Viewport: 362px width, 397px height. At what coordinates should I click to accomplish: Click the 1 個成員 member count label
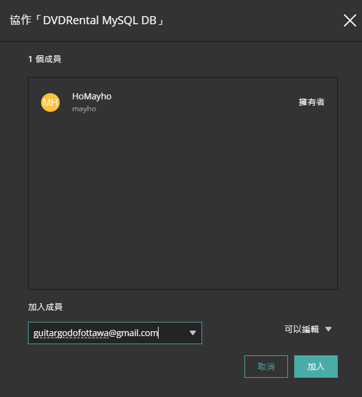click(x=45, y=59)
